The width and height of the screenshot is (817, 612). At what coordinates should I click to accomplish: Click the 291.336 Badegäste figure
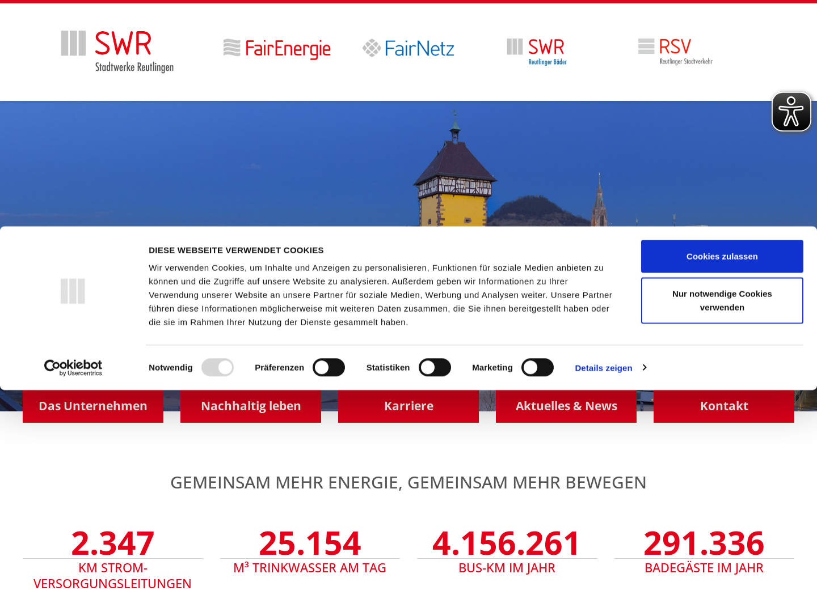click(704, 543)
